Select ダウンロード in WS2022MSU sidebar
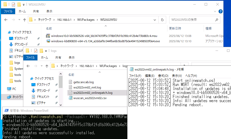Image resolution: width=231 pixels, height=139 pixels. (x=18, y=44)
